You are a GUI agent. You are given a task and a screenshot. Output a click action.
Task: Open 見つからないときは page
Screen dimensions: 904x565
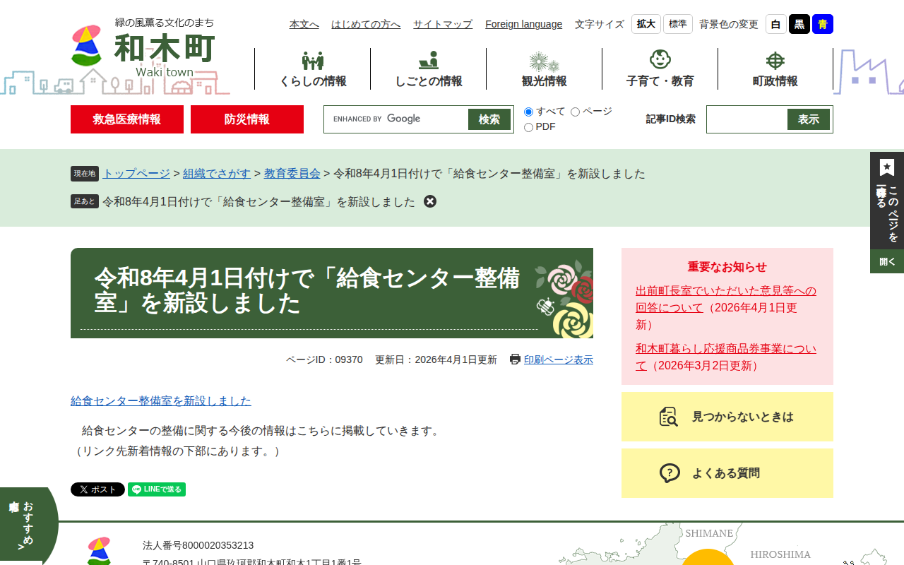tap(727, 417)
